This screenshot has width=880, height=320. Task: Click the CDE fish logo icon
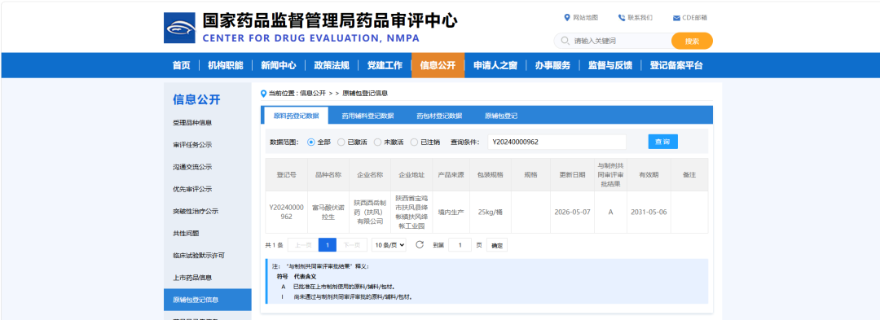tap(179, 28)
